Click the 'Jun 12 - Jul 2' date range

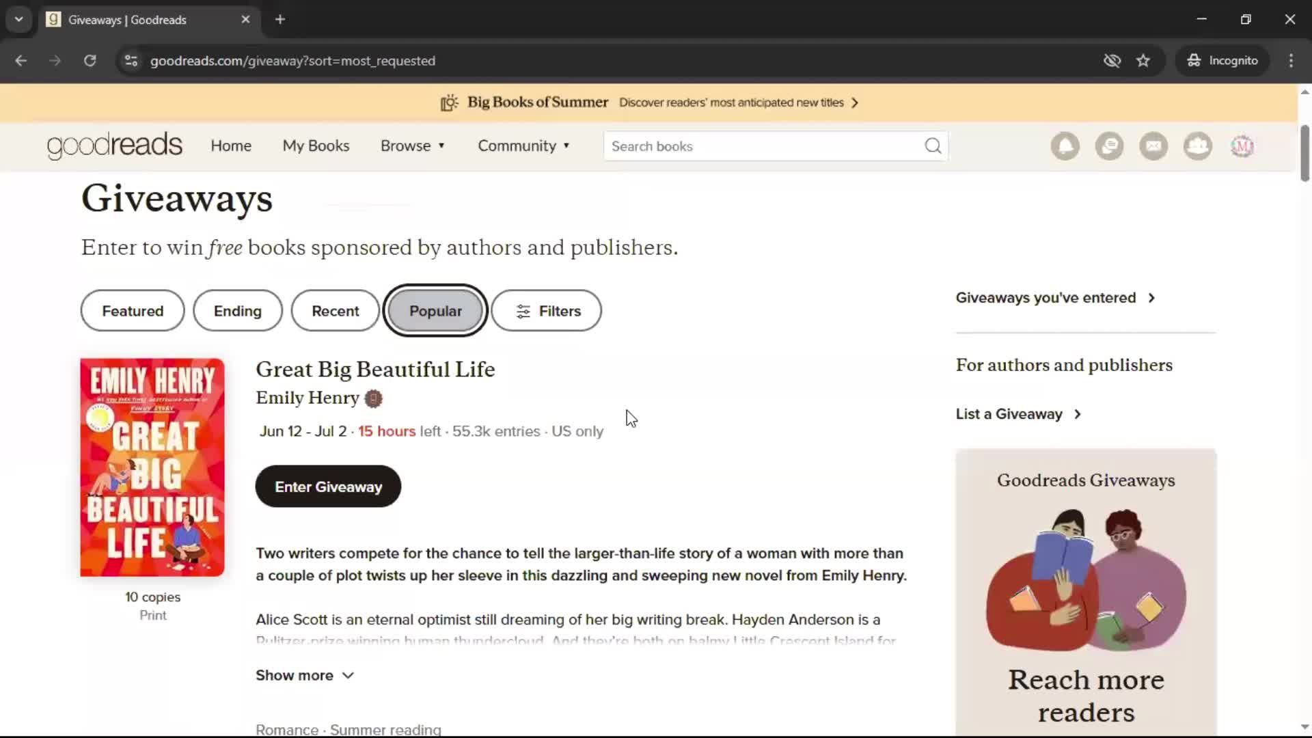pos(303,431)
